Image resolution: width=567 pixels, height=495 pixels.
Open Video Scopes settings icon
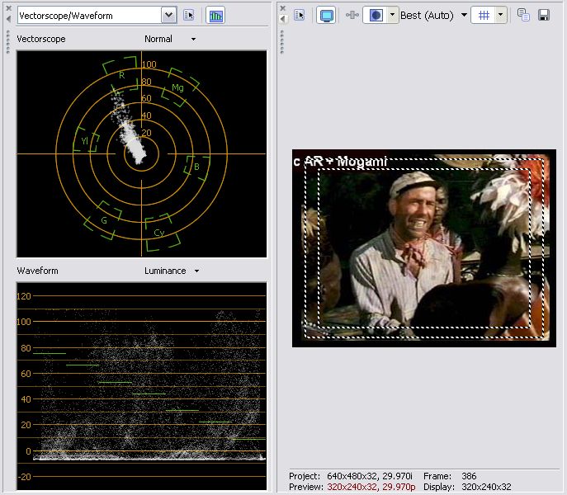click(188, 15)
